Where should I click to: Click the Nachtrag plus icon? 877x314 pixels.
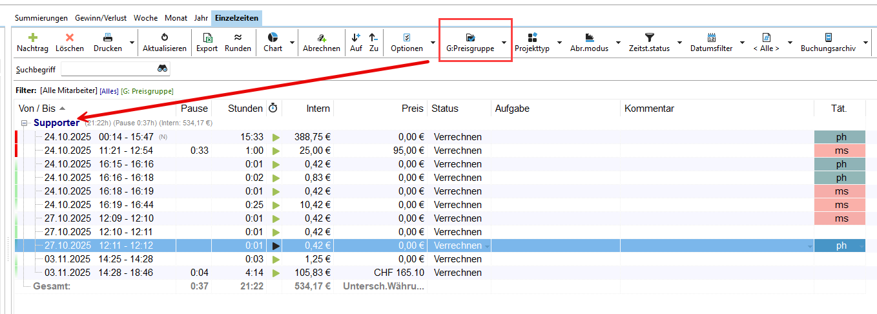[34, 38]
